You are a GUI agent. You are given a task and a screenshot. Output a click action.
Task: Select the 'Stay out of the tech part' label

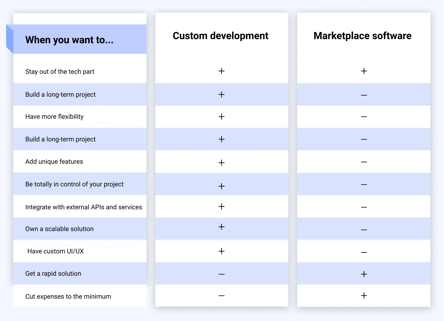tap(60, 72)
